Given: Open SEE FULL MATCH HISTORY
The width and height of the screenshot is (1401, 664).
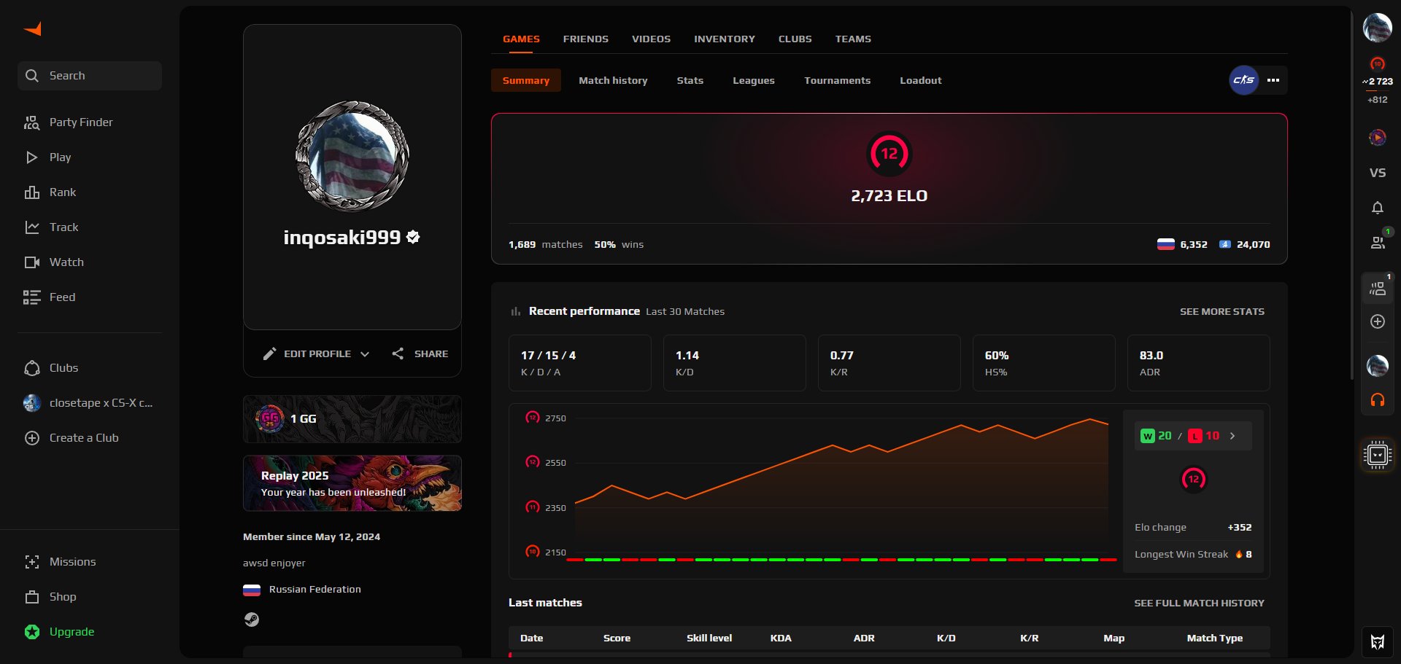Looking at the screenshot, I should pos(1199,603).
